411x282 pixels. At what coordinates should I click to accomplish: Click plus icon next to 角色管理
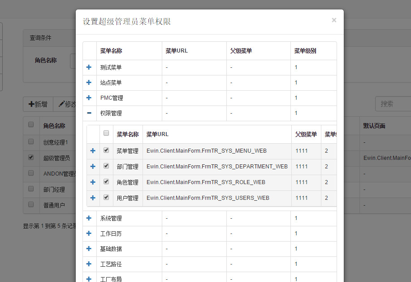pos(93,182)
